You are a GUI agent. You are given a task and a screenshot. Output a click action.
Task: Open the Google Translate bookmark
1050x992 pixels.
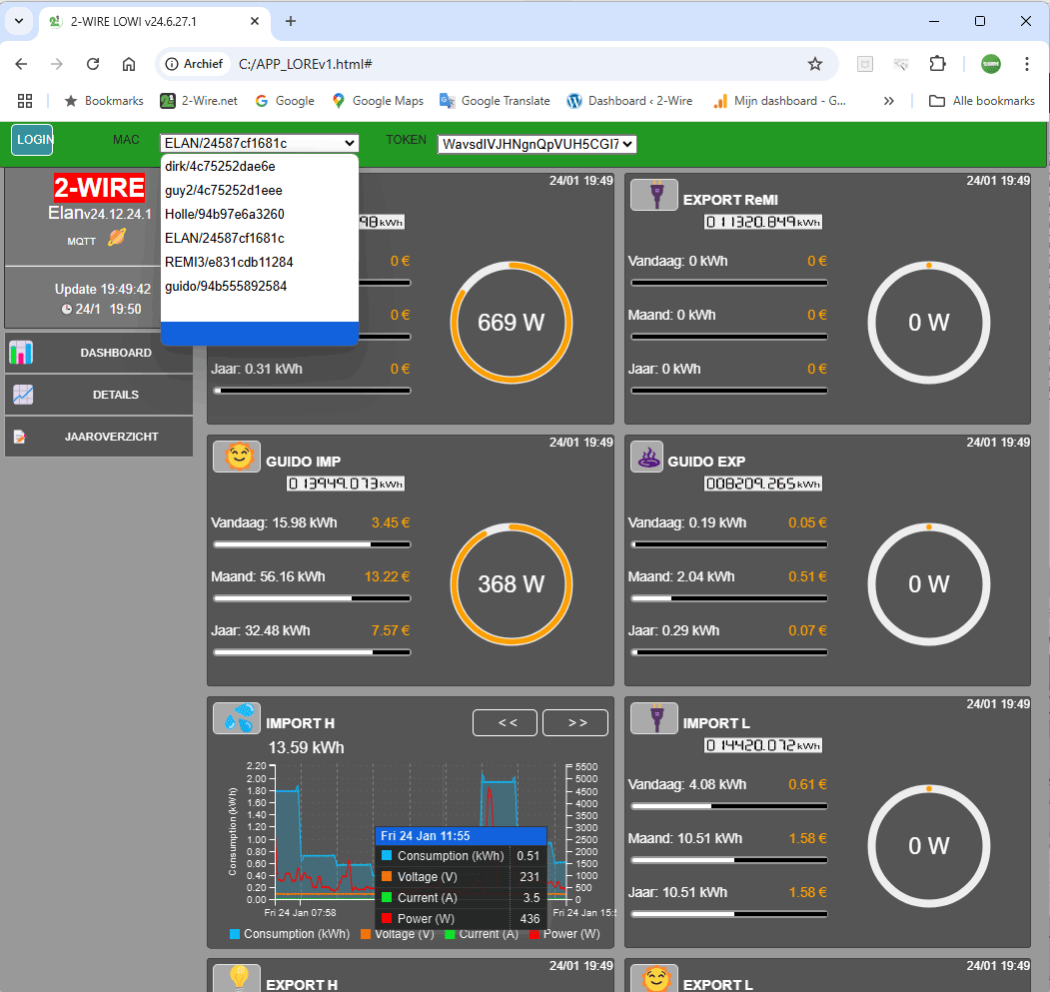[495, 101]
